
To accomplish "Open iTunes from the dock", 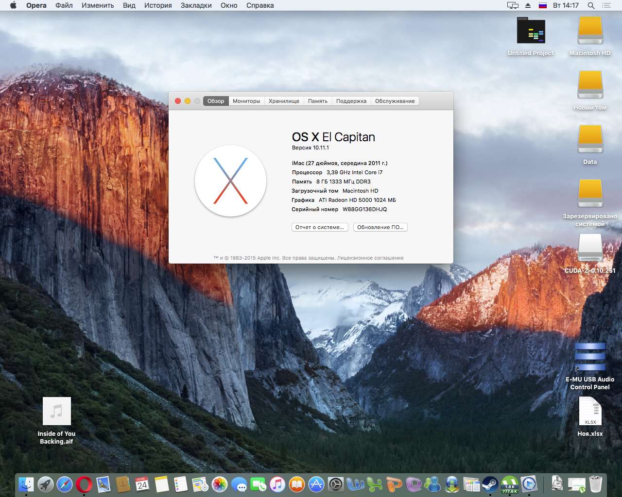I will tap(277, 484).
